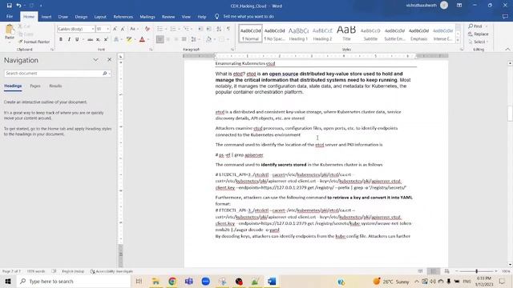Viewport: 513px width, 288px height.
Task: Open the font color dropdown arrow
Action: click(148, 39)
